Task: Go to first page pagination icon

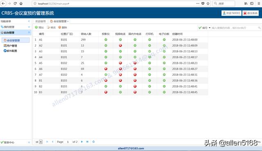Action: pyautogui.click(x=47, y=142)
